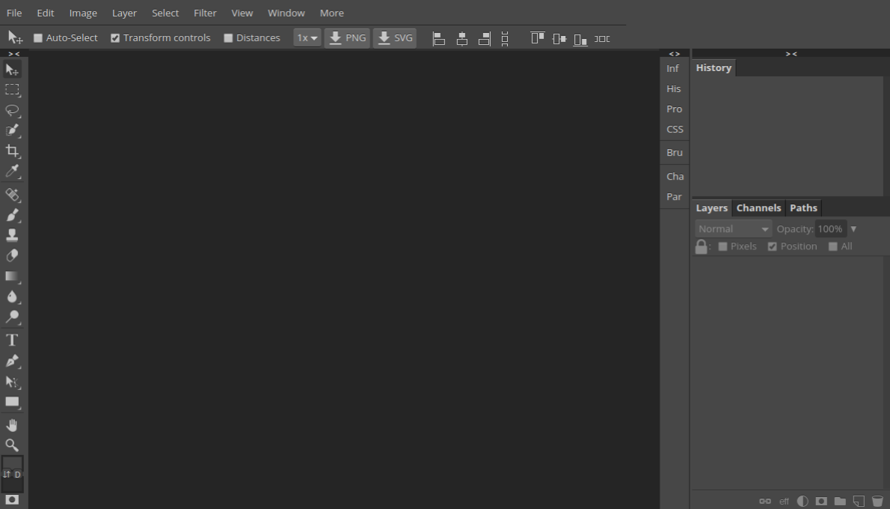
Task: Open the Filter menu
Action: pos(205,13)
